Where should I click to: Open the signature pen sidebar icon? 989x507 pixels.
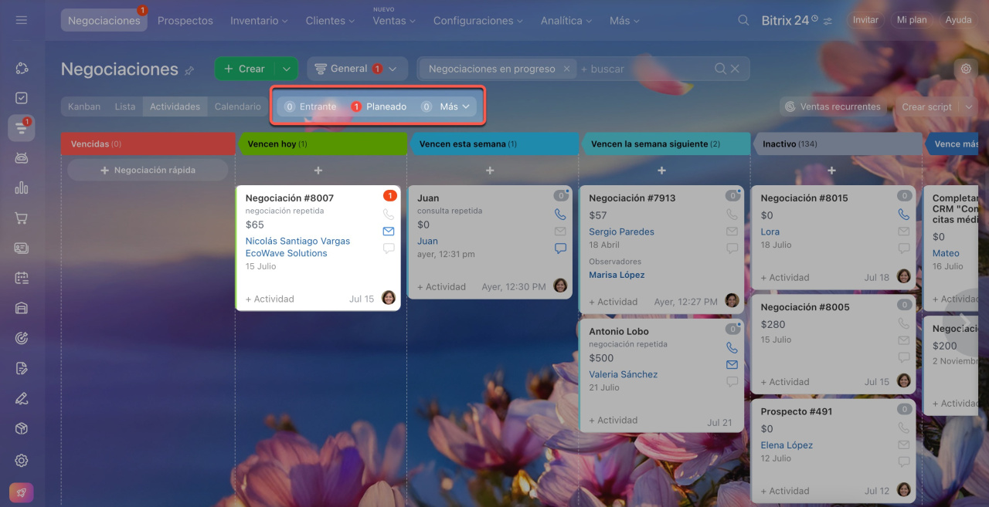[22, 398]
